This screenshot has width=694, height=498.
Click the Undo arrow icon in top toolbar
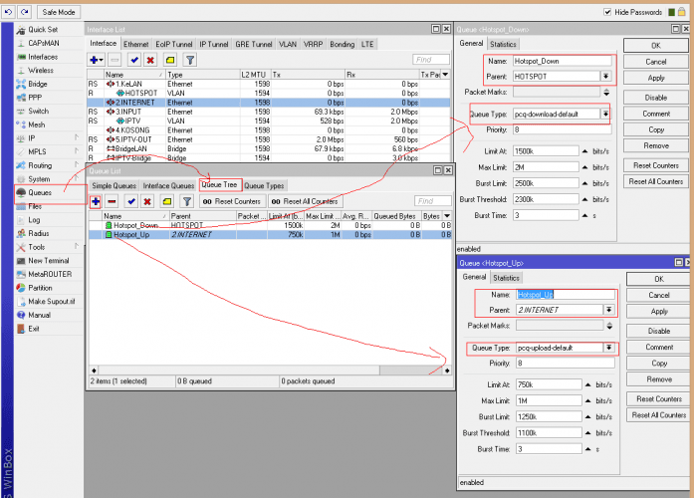[x=8, y=12]
